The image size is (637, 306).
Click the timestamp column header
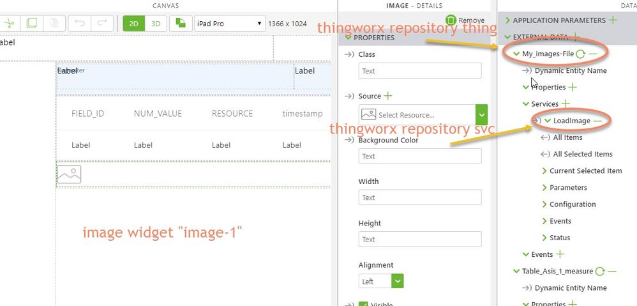click(303, 114)
